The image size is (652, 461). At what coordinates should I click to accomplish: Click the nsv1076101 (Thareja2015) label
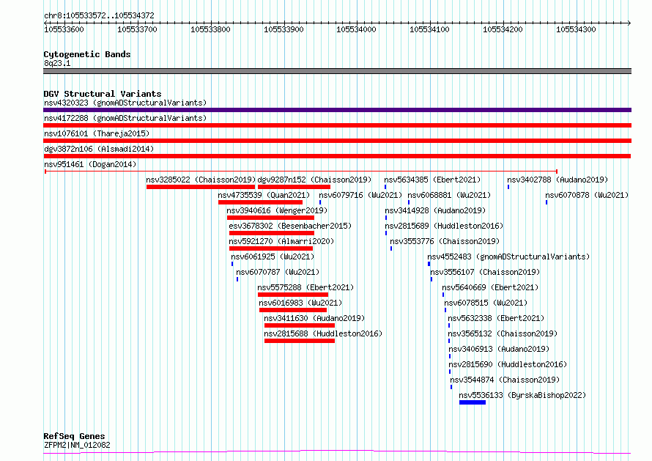[97, 133]
